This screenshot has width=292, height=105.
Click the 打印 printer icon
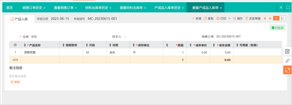pos(218,19)
